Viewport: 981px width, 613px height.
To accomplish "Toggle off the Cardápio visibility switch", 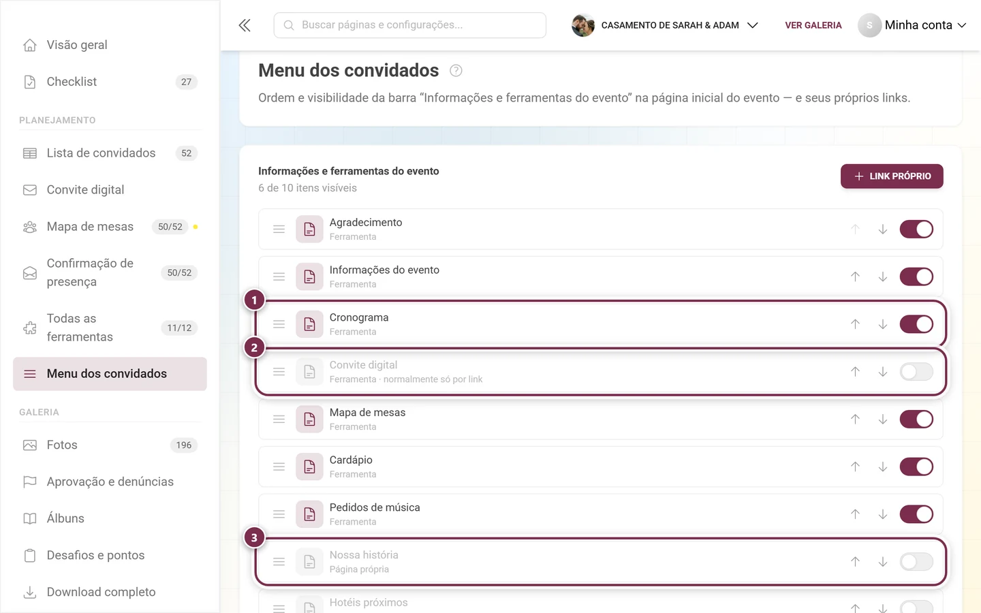I will click(916, 467).
